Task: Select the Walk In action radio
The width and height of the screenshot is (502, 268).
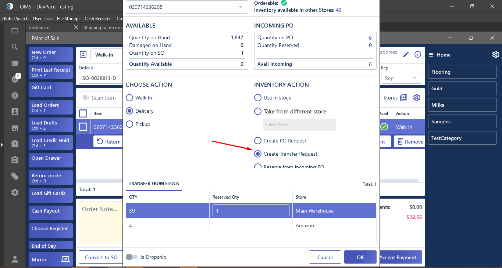Action: [x=129, y=98]
